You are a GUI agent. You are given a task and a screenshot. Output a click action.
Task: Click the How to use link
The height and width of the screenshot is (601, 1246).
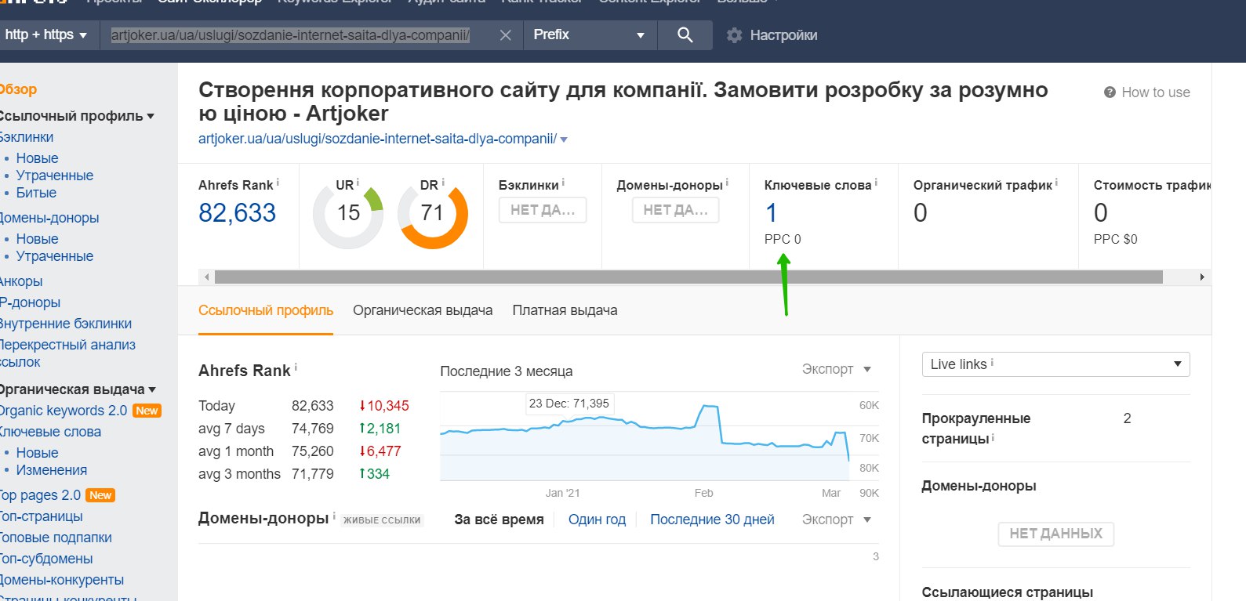(x=1155, y=92)
